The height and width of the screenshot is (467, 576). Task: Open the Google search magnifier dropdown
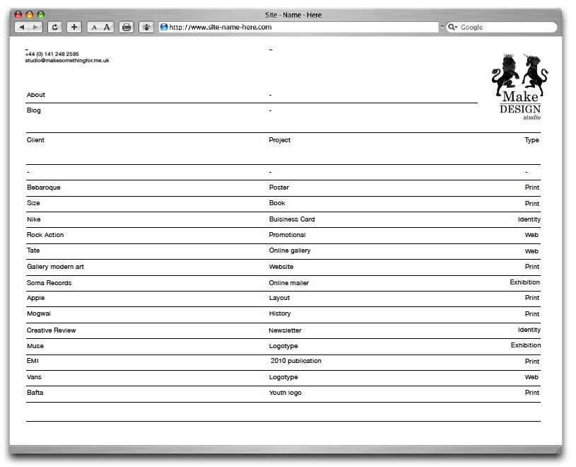pos(452,27)
